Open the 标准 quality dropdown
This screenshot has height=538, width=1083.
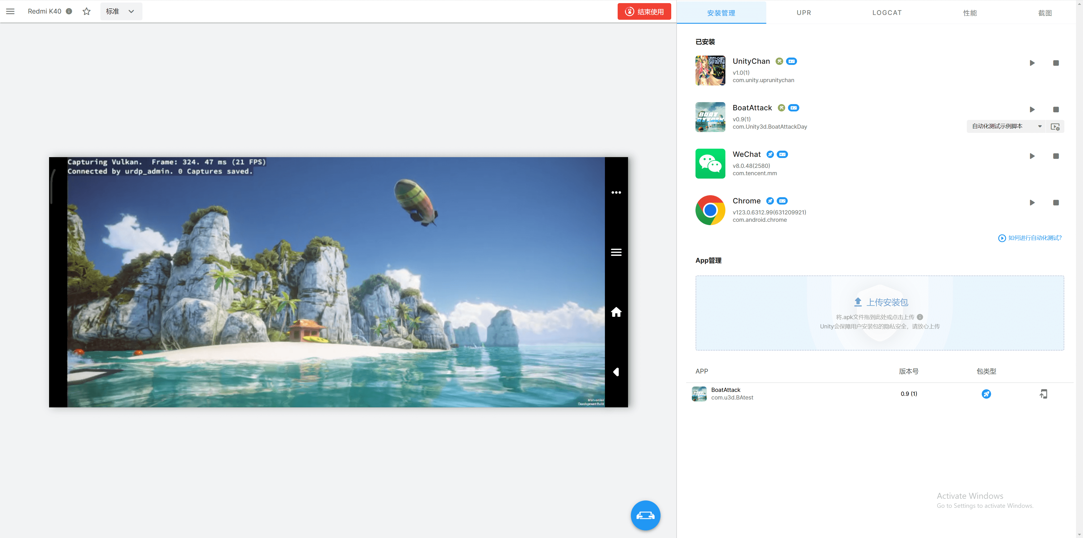[x=121, y=11]
